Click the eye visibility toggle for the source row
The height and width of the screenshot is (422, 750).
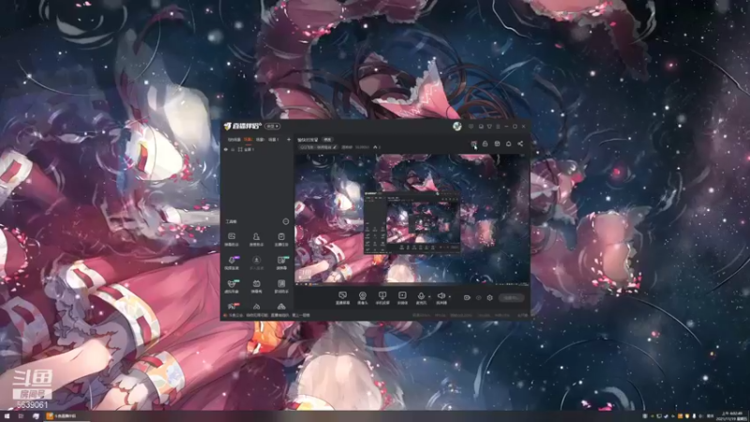point(226,149)
